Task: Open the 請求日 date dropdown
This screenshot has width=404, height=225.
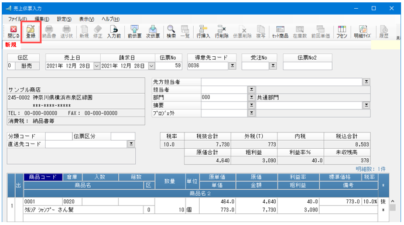Action: pos(152,66)
